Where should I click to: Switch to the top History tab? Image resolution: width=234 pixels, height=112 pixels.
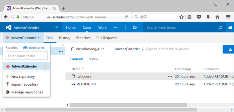(65, 38)
